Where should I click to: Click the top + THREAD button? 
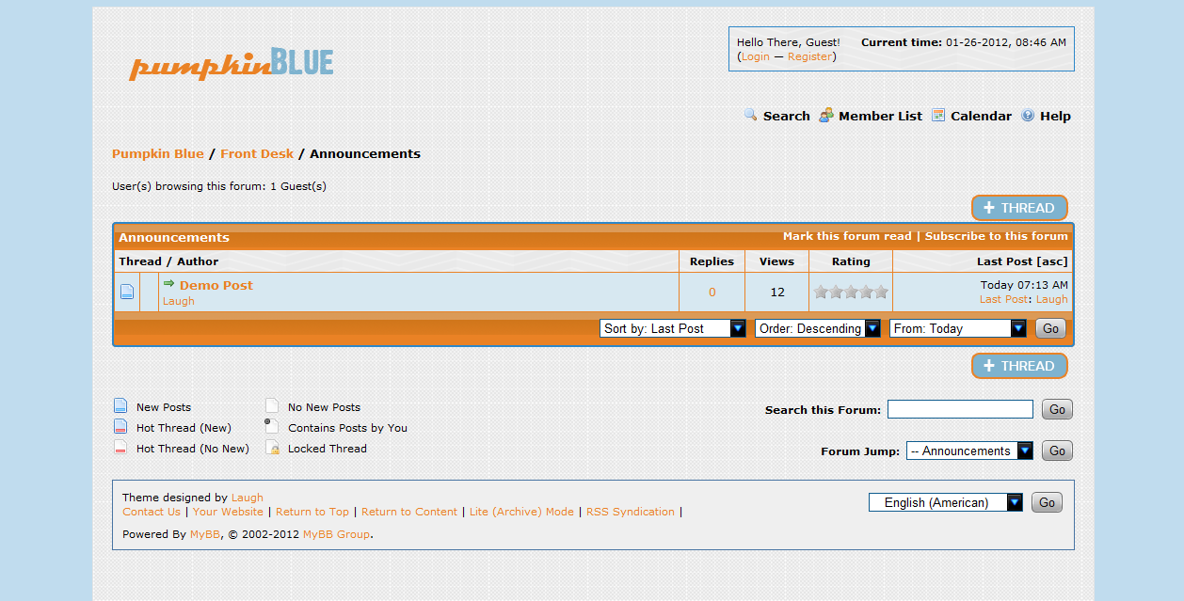(x=1019, y=208)
